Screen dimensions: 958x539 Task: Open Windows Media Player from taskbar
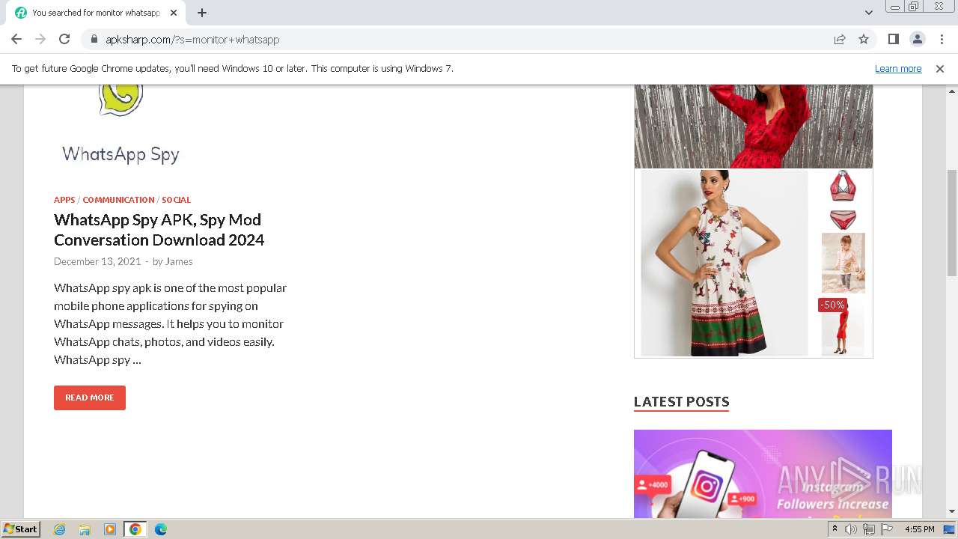pyautogui.click(x=110, y=529)
